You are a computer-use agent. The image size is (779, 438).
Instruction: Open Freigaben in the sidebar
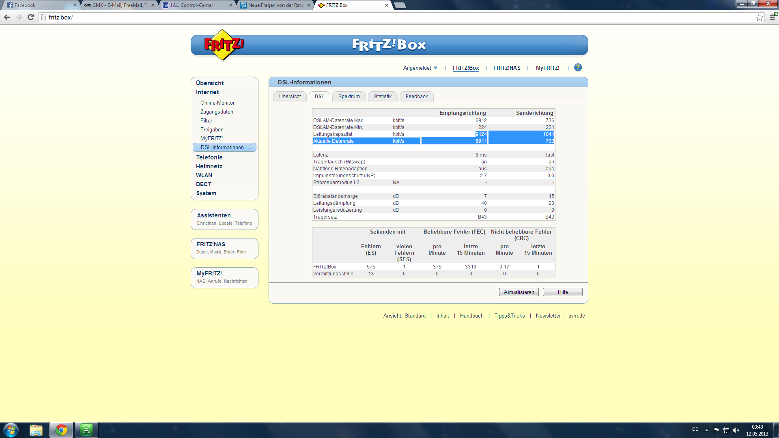tap(212, 129)
